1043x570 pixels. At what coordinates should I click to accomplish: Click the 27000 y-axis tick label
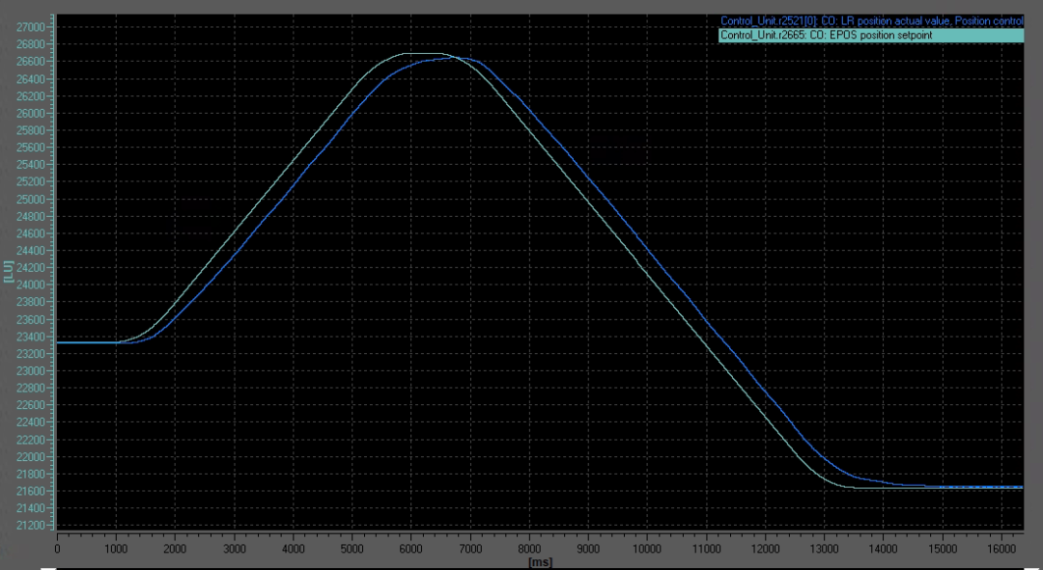(32, 27)
